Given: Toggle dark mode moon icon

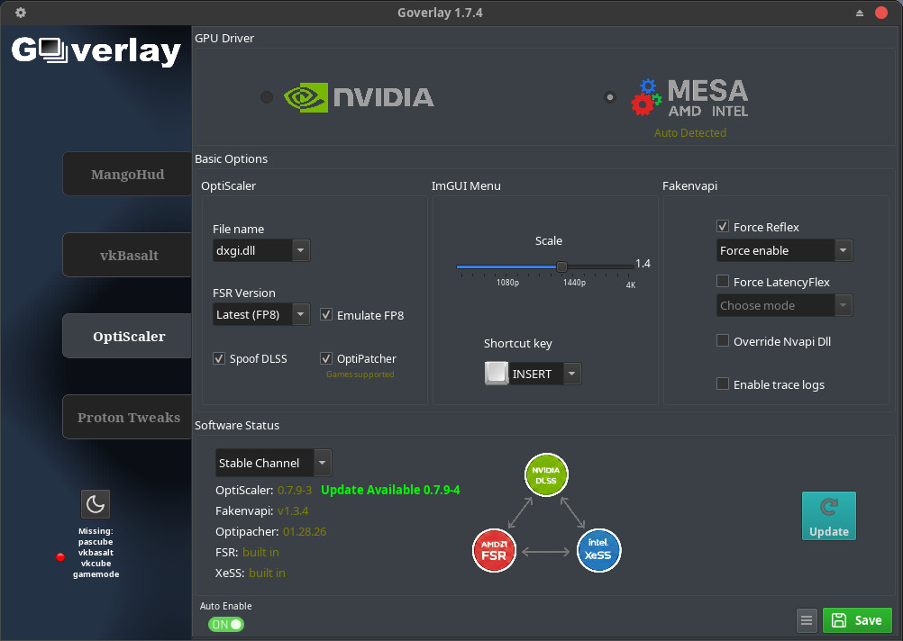Looking at the screenshot, I should [x=95, y=504].
